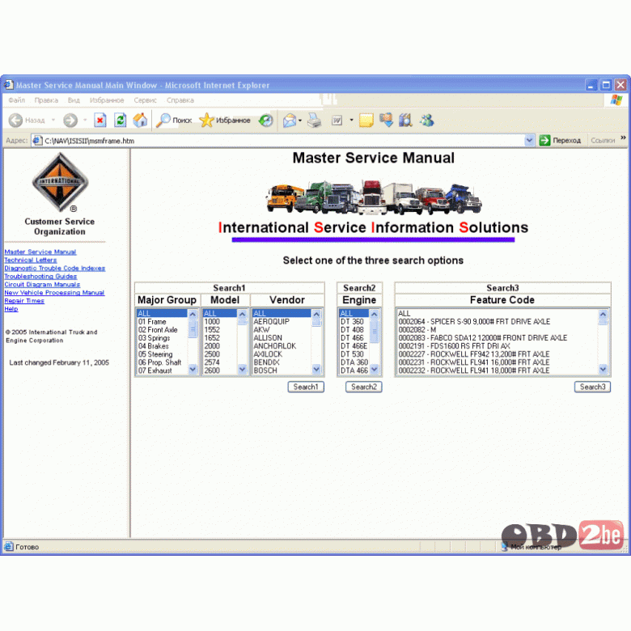The height and width of the screenshot is (631, 631).
Task: Open the address bar dropdown arrow
Action: tap(529, 140)
